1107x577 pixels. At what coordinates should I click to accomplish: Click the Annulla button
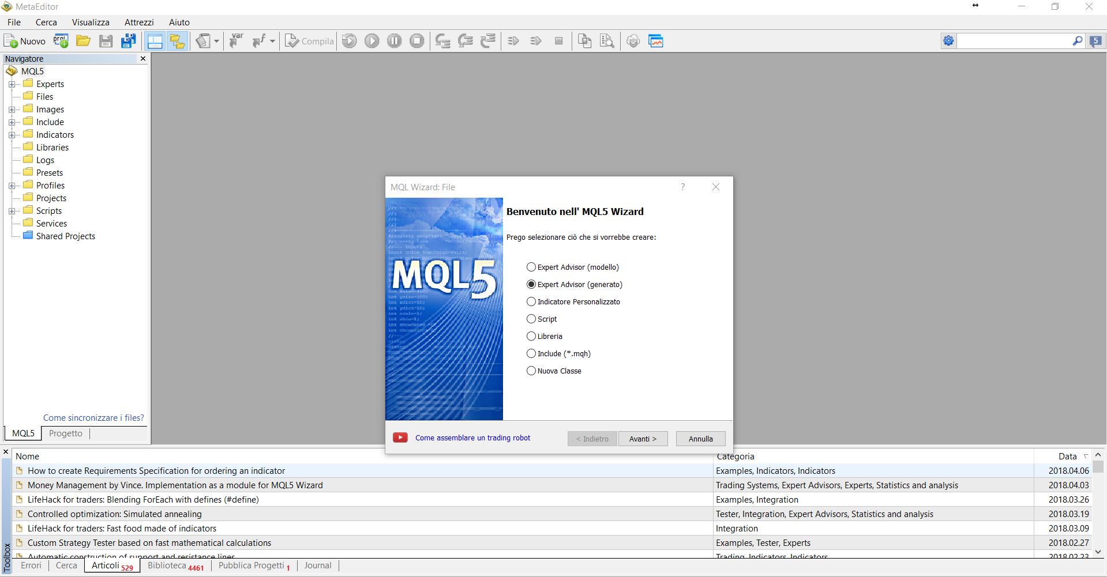[x=701, y=439]
